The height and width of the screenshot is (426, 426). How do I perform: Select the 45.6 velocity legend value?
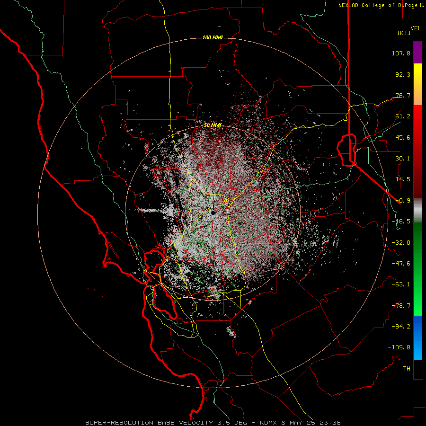point(403,137)
